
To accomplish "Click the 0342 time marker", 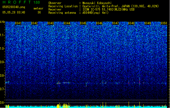I will tap(34, 23).
